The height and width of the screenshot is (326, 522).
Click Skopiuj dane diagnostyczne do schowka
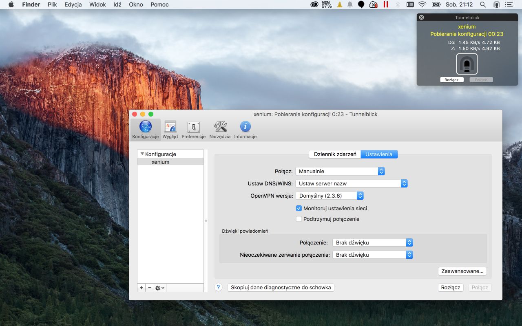click(x=281, y=287)
